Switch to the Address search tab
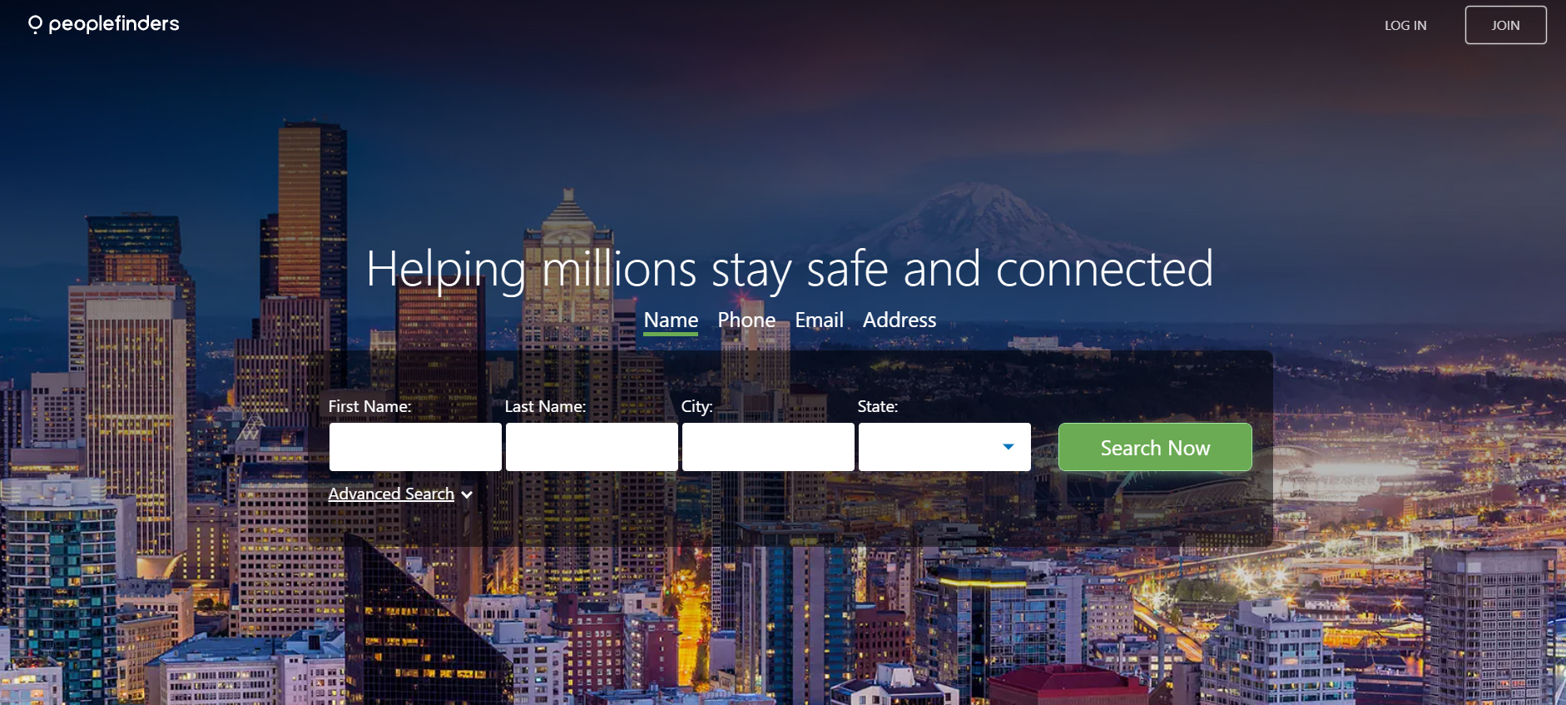This screenshot has width=1566, height=705. tap(899, 320)
